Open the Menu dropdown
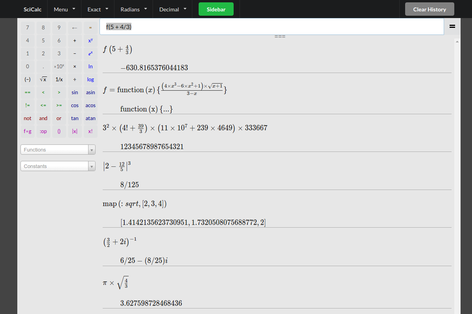The image size is (472, 314). tap(65, 9)
